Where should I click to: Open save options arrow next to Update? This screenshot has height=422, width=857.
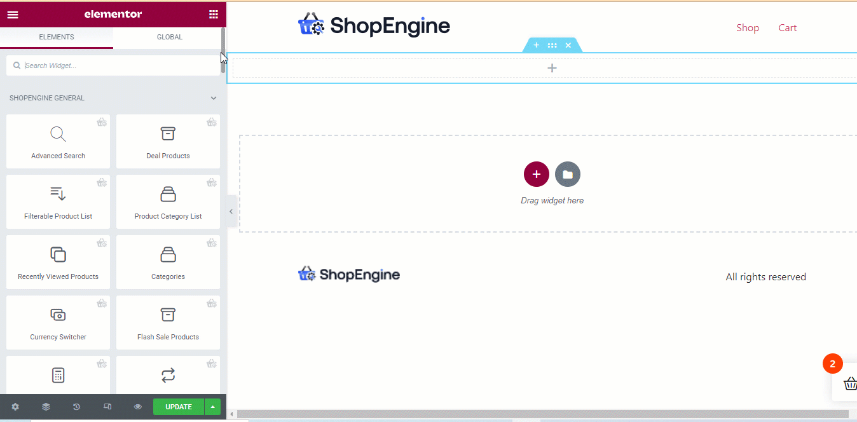tap(213, 407)
